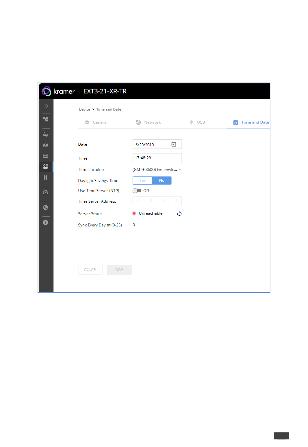The width and height of the screenshot is (308, 447).
Task: Click the Time and Date calendar-clock icon
Action: pyautogui.click(x=236, y=122)
